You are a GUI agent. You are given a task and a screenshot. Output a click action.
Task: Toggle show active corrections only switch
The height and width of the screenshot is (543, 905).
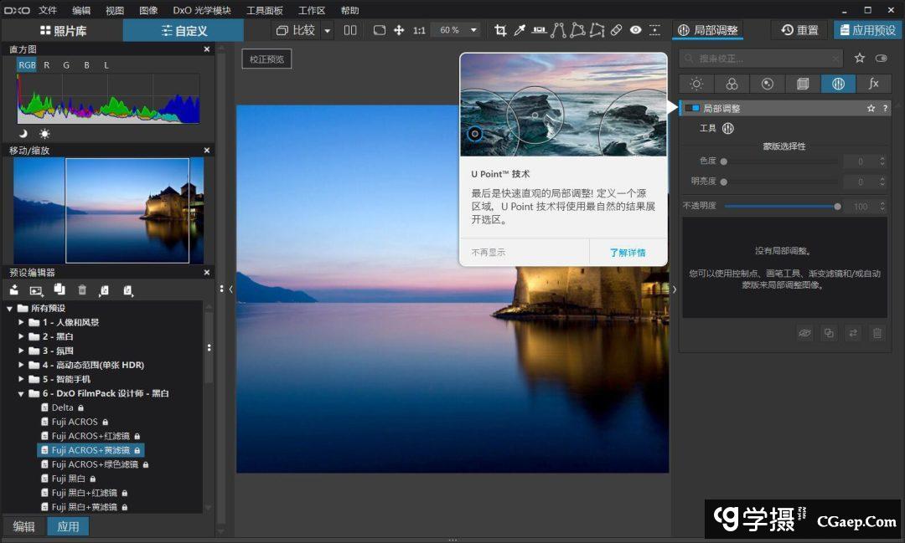(881, 59)
